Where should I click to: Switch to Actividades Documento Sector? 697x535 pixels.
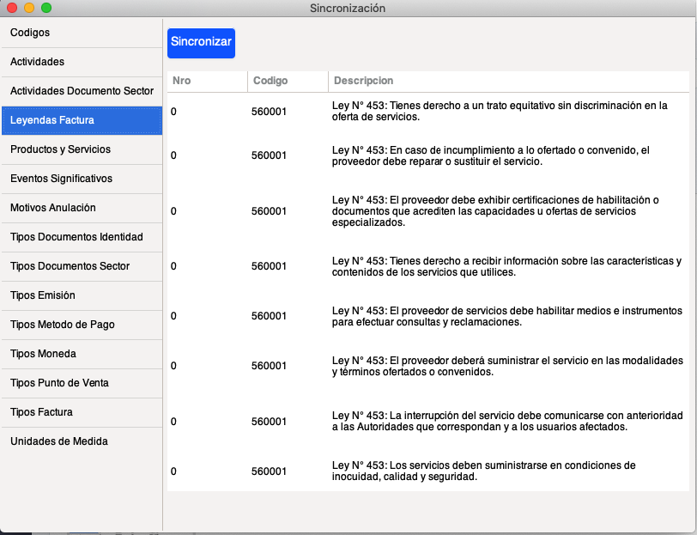[82, 91]
